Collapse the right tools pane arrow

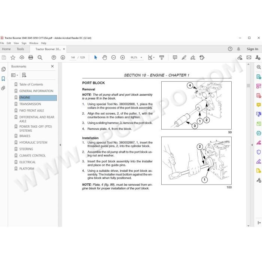pos(252,145)
